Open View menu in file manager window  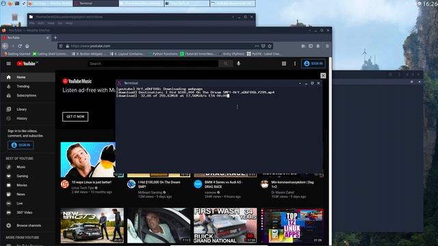point(51,23)
